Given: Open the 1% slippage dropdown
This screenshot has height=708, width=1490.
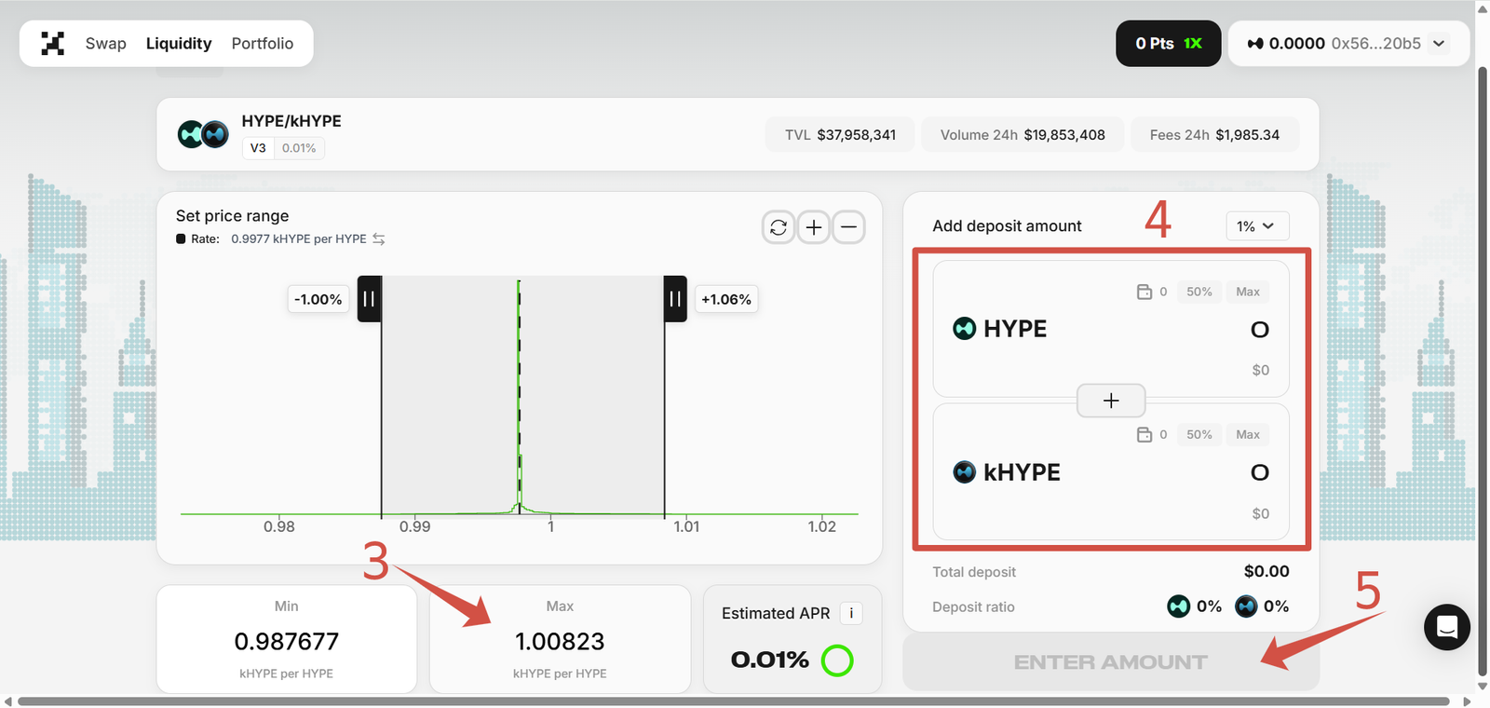Looking at the screenshot, I should (1256, 226).
